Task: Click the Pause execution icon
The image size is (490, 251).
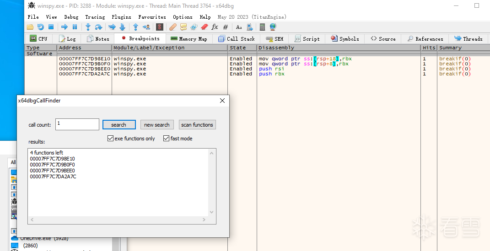Action: [x=75, y=27]
